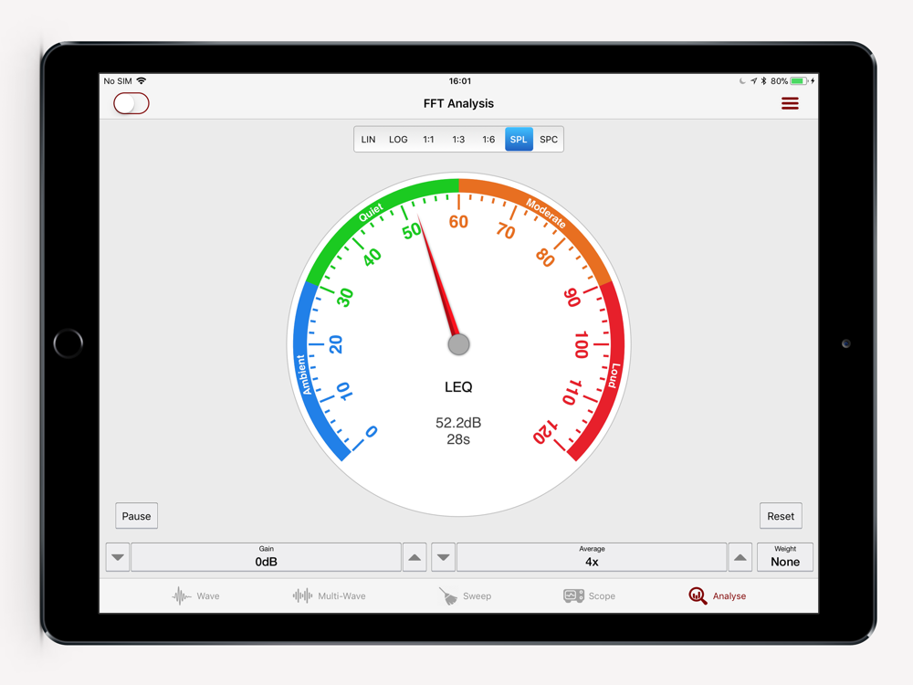Select the SPC mode
913x685 pixels.
point(549,139)
